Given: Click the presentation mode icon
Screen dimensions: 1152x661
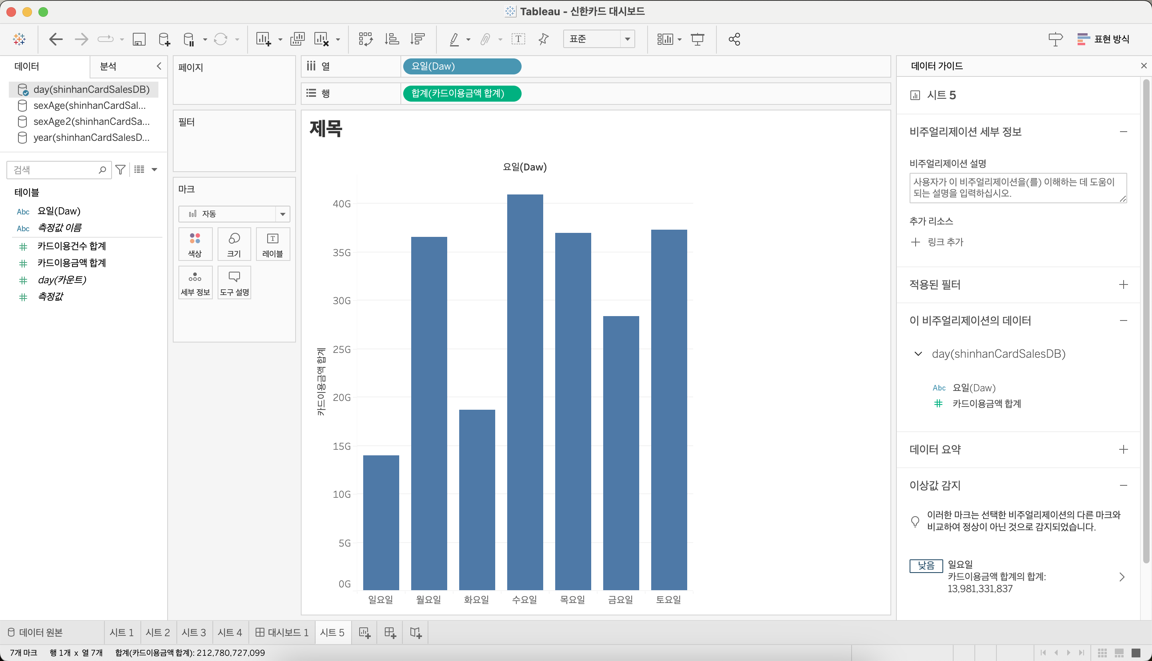Looking at the screenshot, I should tap(697, 39).
